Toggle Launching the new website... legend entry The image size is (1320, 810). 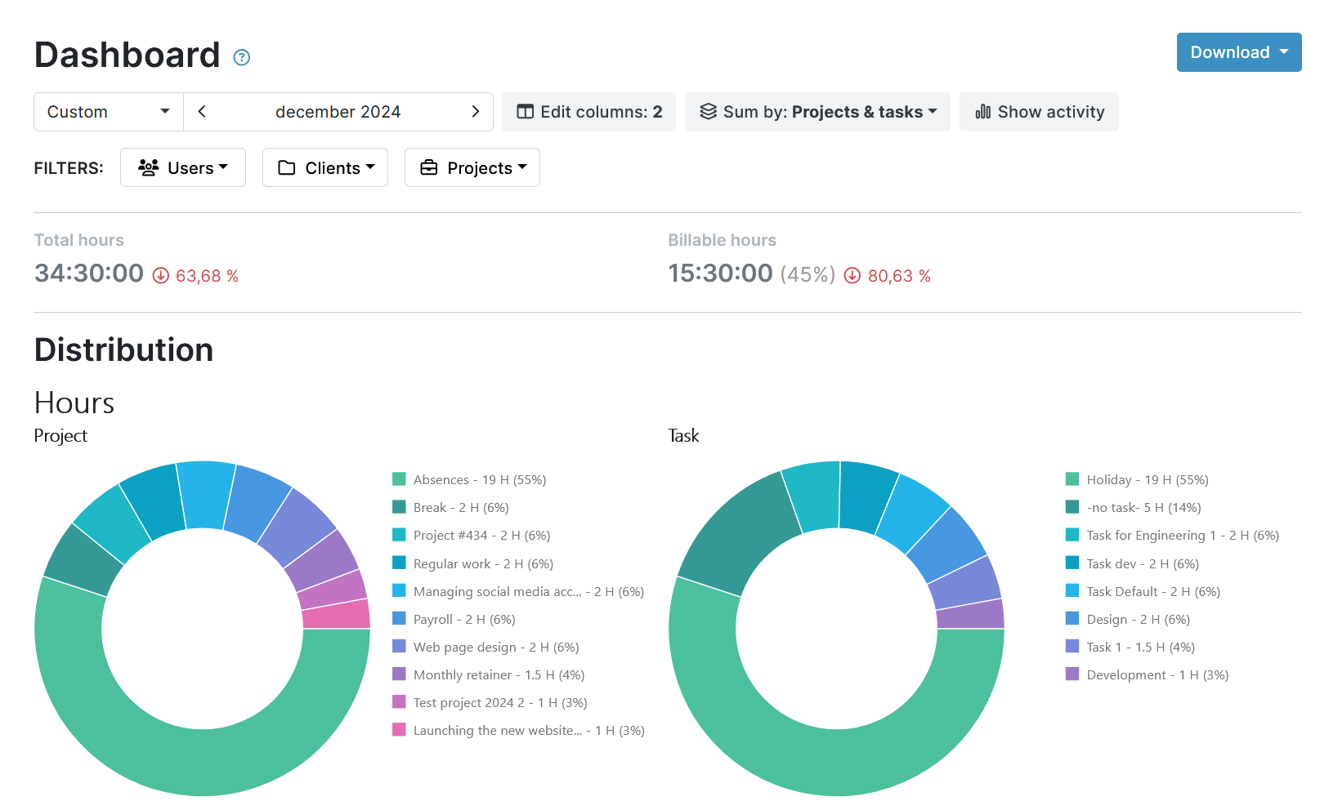point(519,730)
